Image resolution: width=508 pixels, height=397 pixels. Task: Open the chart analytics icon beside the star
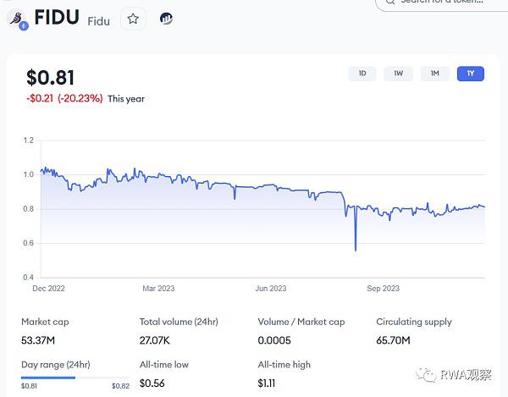(x=166, y=19)
